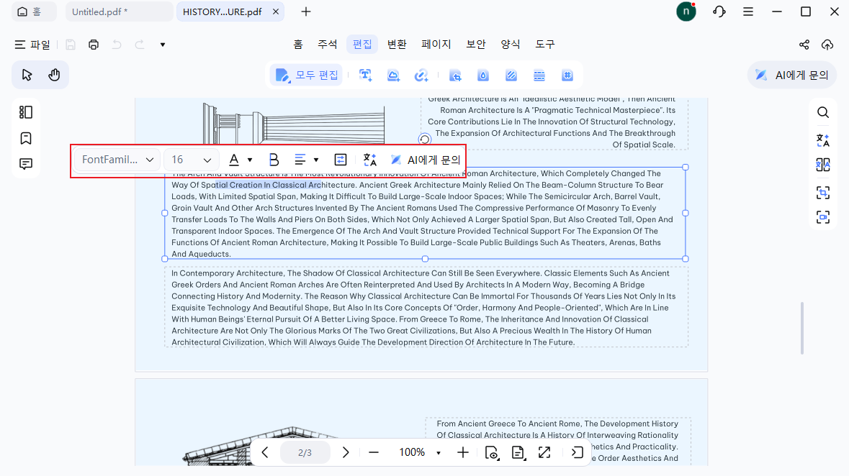Click the share icon
Viewport: 849px width, 476px height.
804,45
